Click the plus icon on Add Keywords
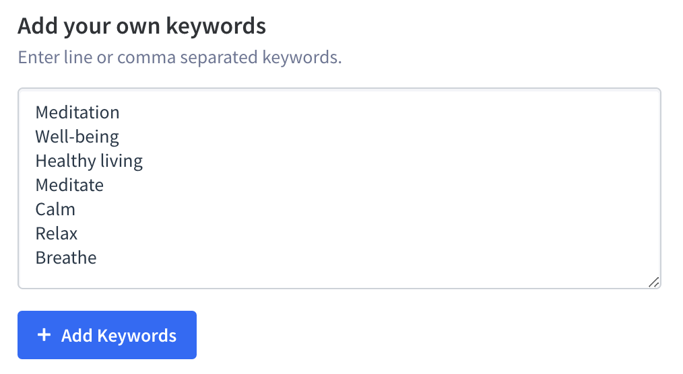Image resolution: width=683 pixels, height=374 pixels. [44, 335]
